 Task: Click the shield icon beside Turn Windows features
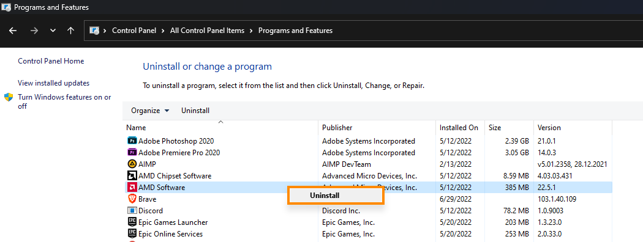coord(9,97)
